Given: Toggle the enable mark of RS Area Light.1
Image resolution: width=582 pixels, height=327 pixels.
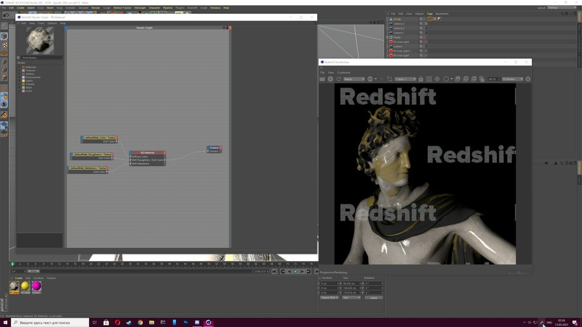Looking at the screenshot, I should pyautogui.click(x=426, y=51).
